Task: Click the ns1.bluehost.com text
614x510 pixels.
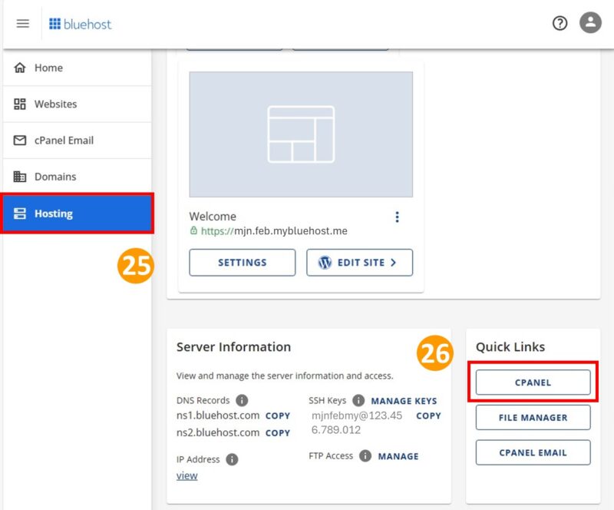Action: click(x=218, y=415)
